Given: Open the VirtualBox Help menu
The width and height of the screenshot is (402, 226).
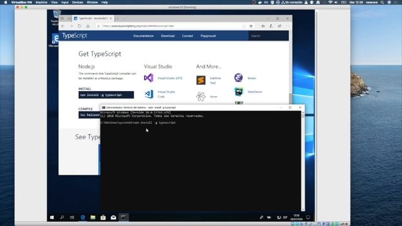Looking at the screenshot, I should (x=105, y=3).
